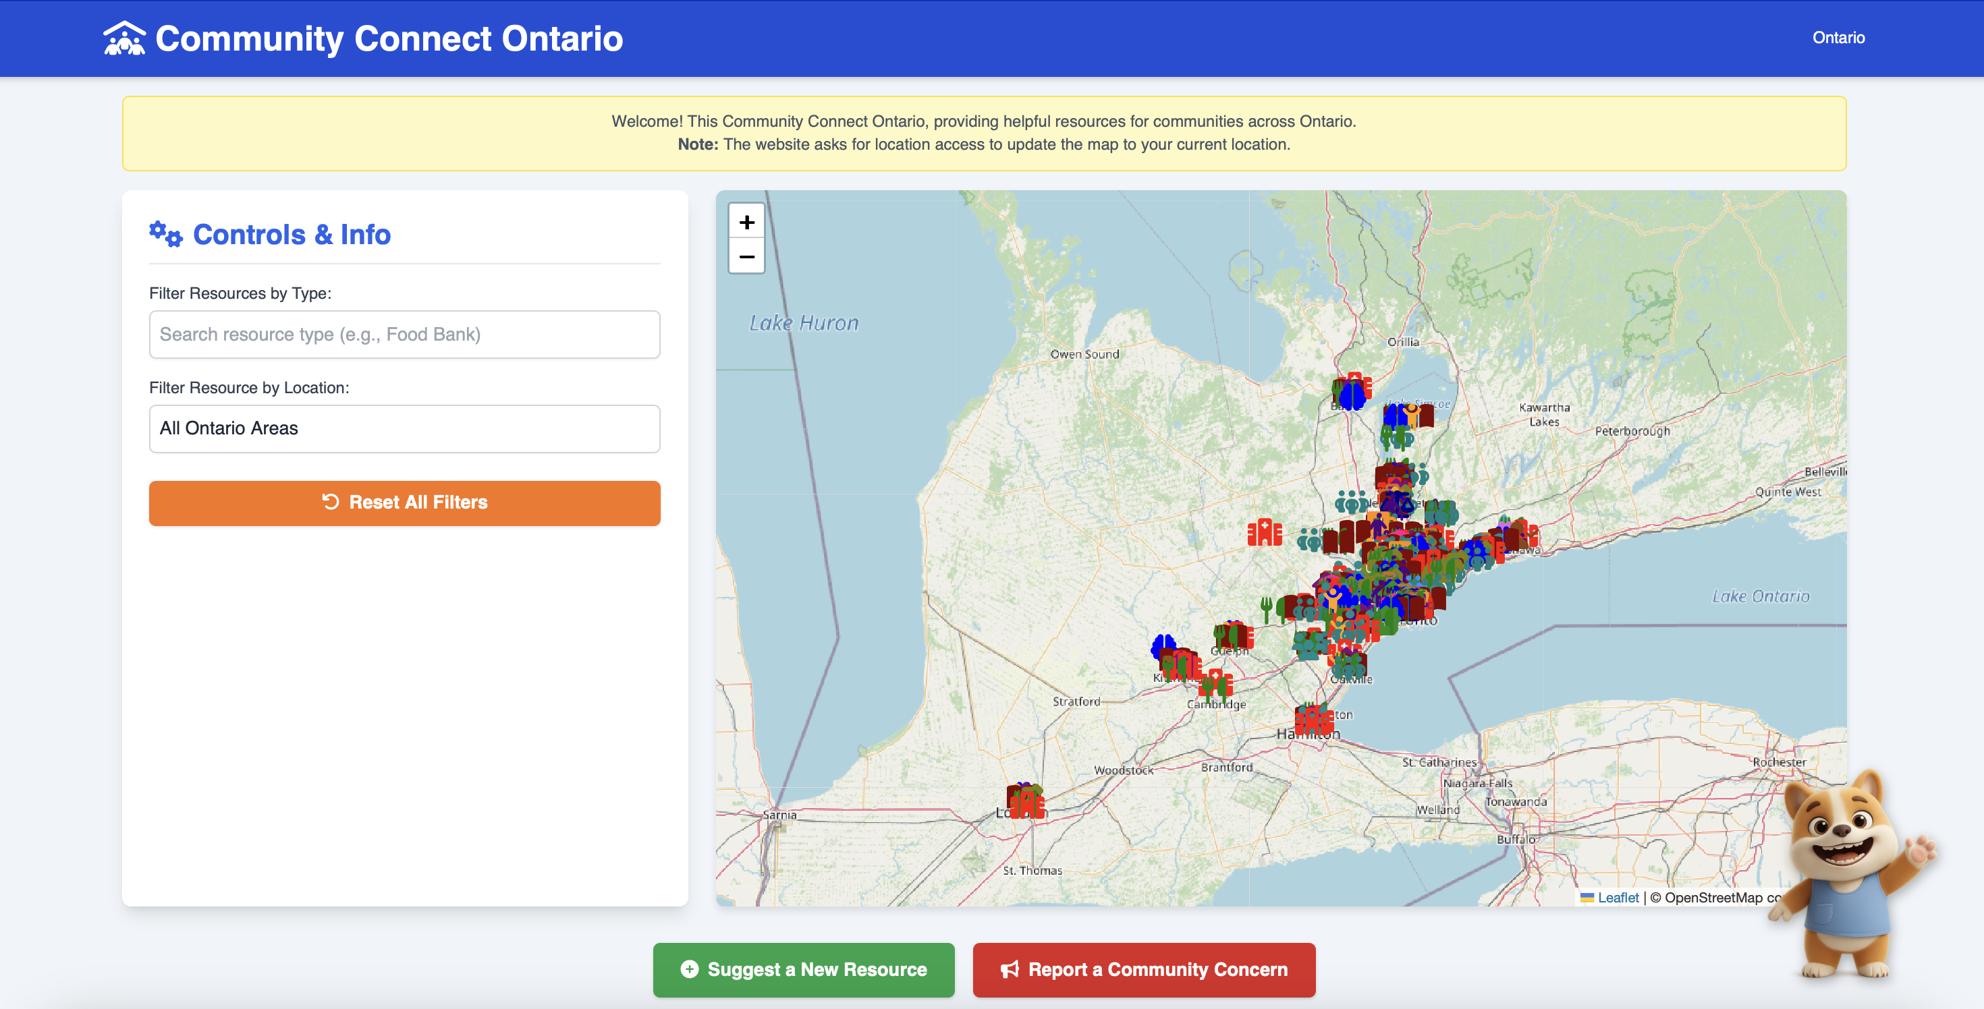Click Suggest a New Resource

[803, 969]
